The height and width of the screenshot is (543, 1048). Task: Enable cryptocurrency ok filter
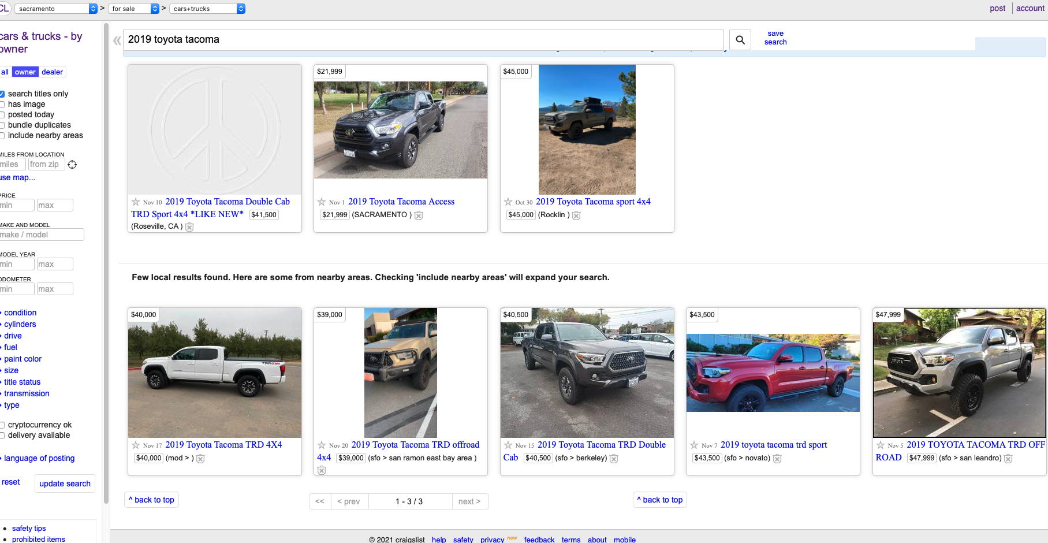pos(2,425)
